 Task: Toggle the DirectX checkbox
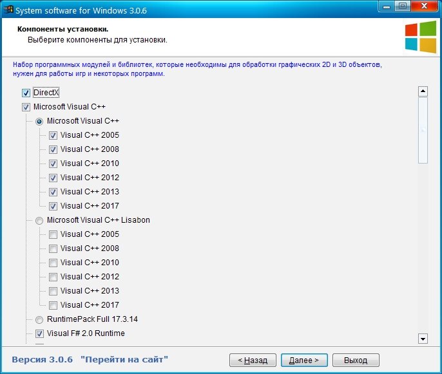[x=26, y=93]
